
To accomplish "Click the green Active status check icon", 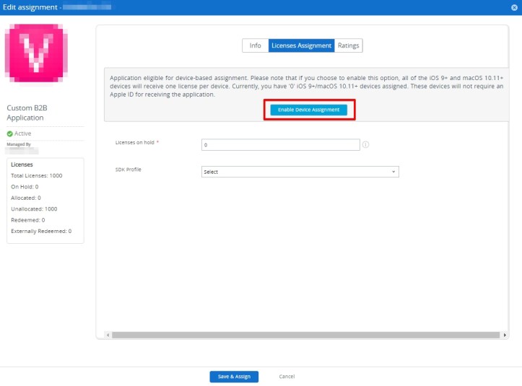I will [9, 133].
